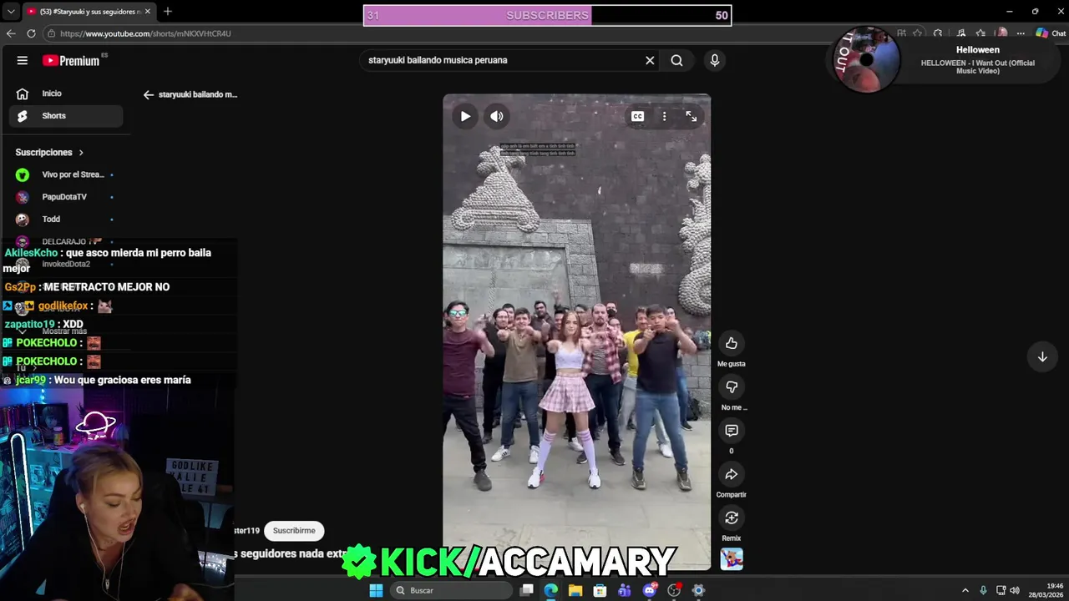Click the YouTube Premium logo
This screenshot has width=1069, height=601.
[x=72, y=60]
